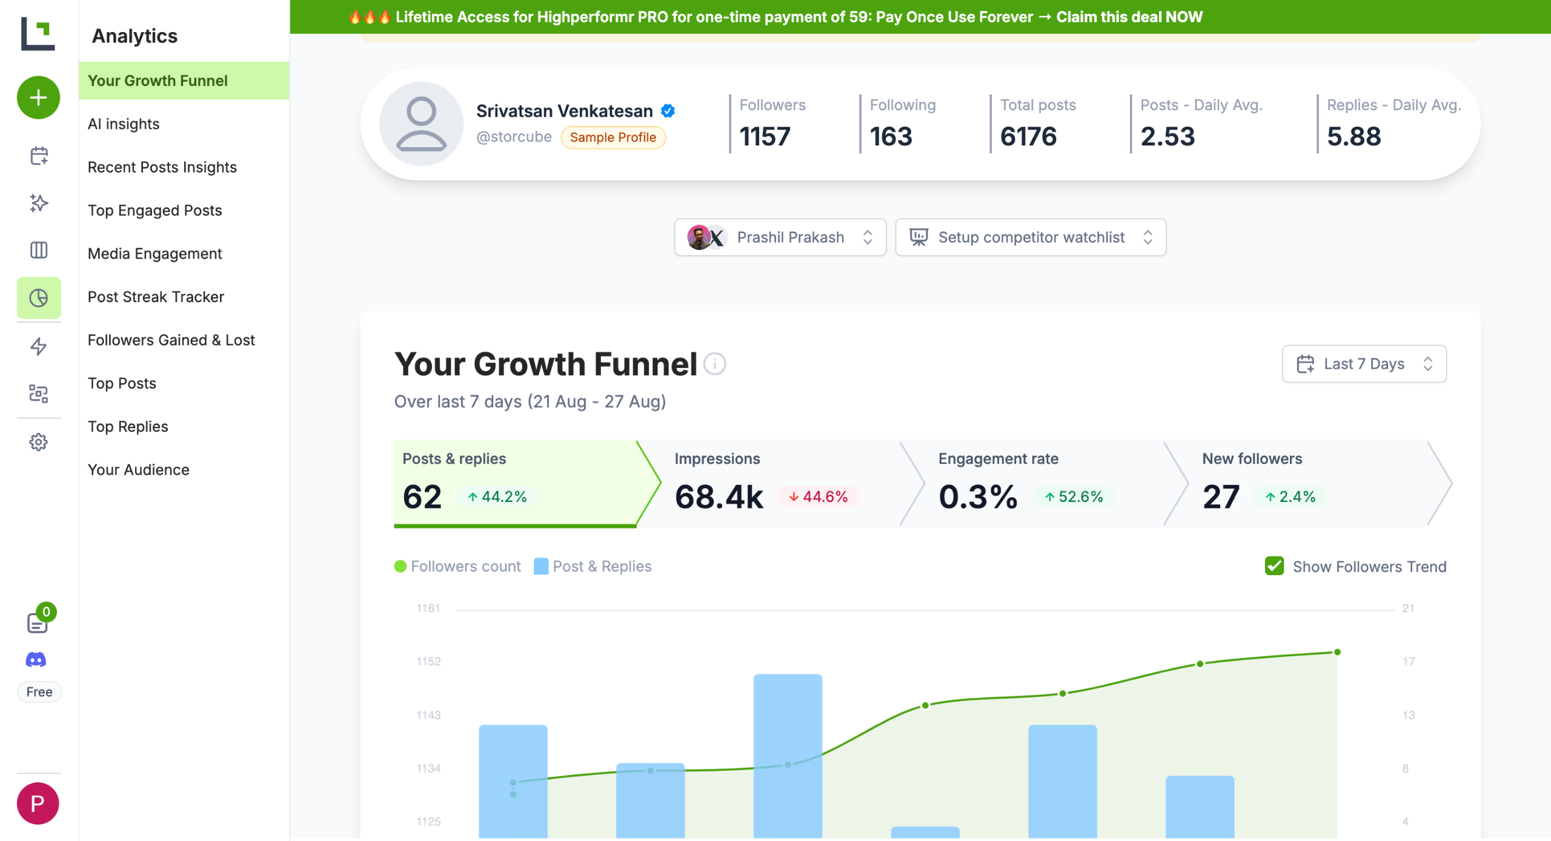The height and width of the screenshot is (841, 1551).
Task: Go to AI insights menu item
Action: point(124,124)
